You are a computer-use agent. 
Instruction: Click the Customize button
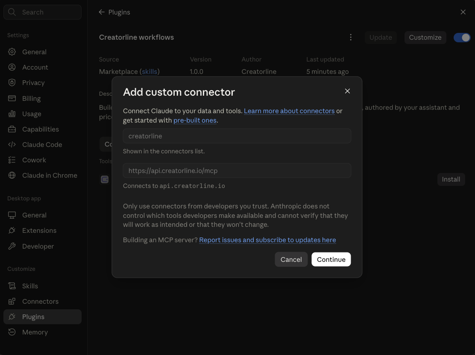click(425, 38)
